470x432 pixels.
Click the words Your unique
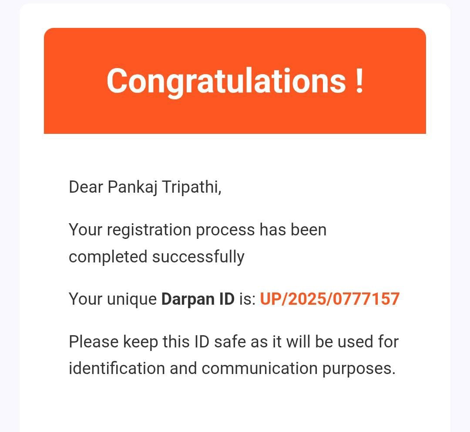click(x=112, y=299)
